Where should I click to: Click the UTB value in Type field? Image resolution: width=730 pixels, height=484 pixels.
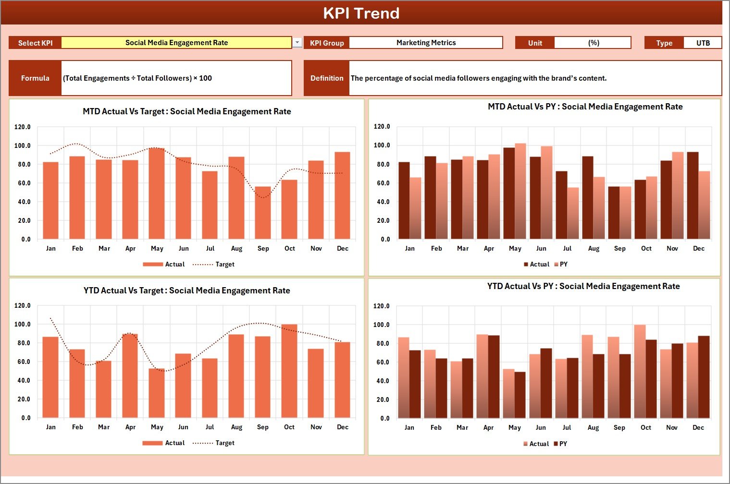pyautogui.click(x=703, y=42)
